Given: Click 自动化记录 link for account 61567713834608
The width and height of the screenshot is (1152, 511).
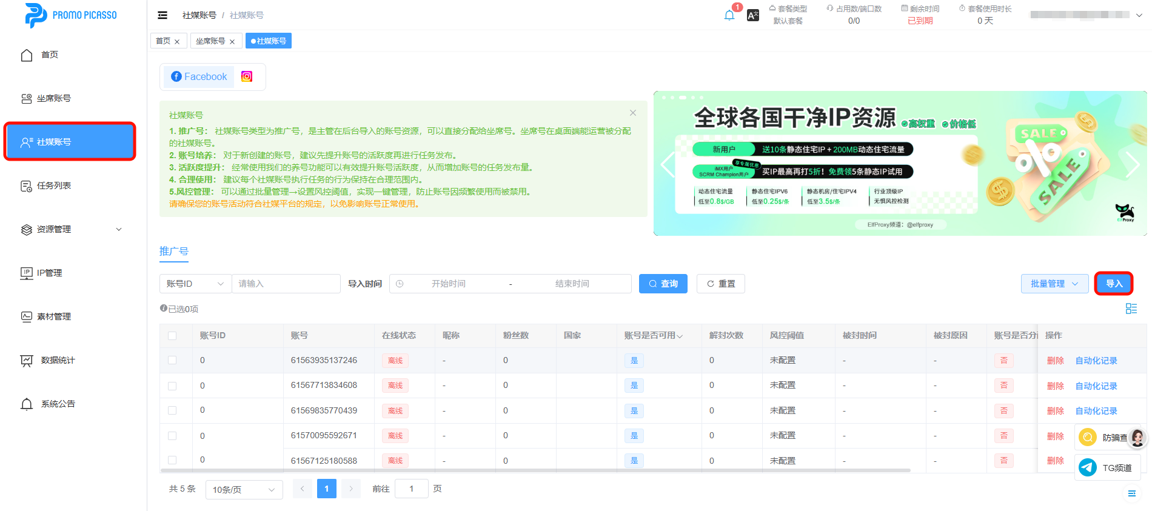Looking at the screenshot, I should pos(1096,386).
